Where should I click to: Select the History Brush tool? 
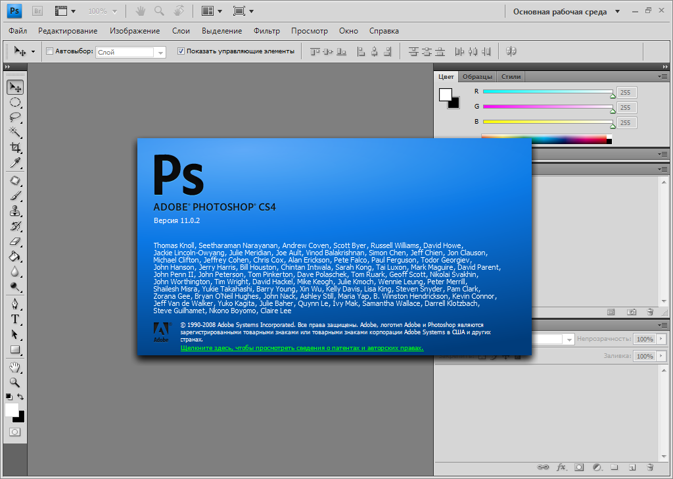(15, 226)
